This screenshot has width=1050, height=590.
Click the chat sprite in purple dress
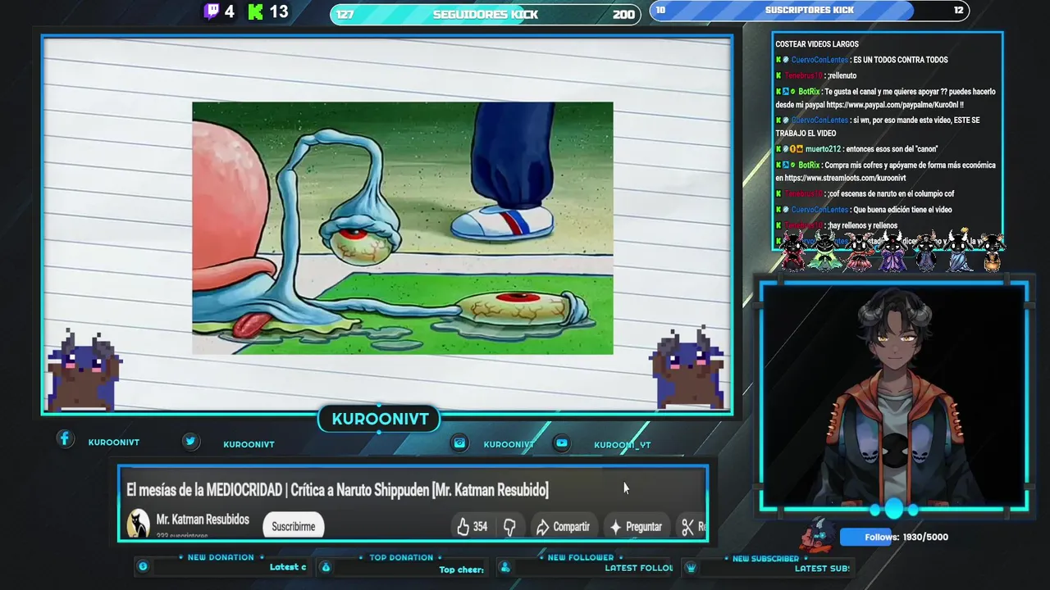(892, 251)
